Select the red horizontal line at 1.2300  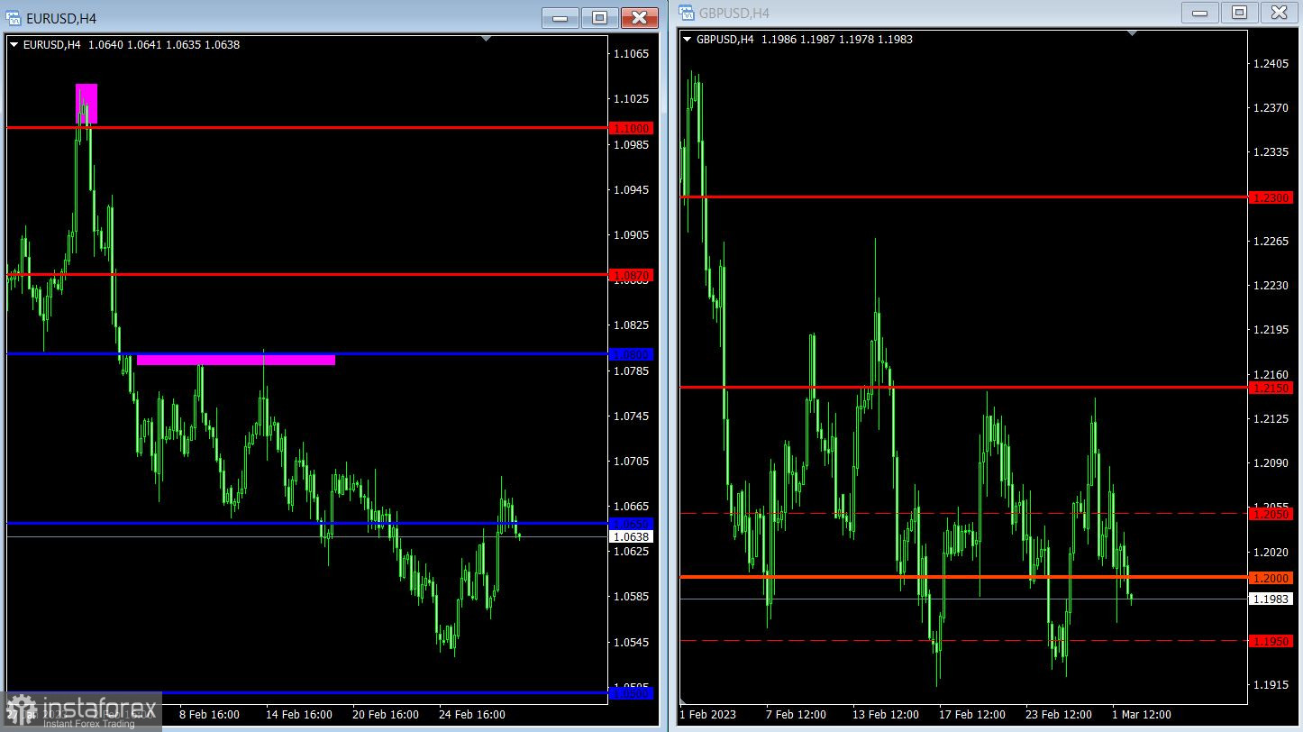963,197
